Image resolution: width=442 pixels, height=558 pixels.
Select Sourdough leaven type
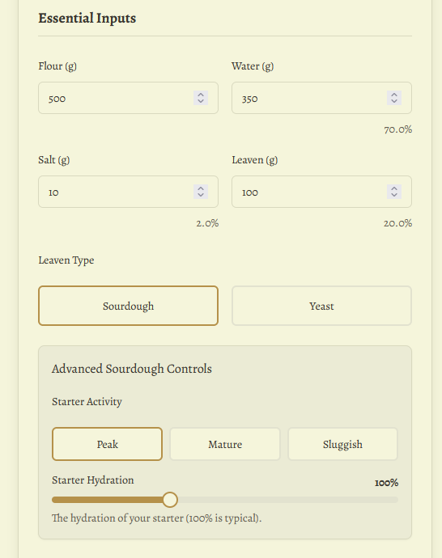128,306
